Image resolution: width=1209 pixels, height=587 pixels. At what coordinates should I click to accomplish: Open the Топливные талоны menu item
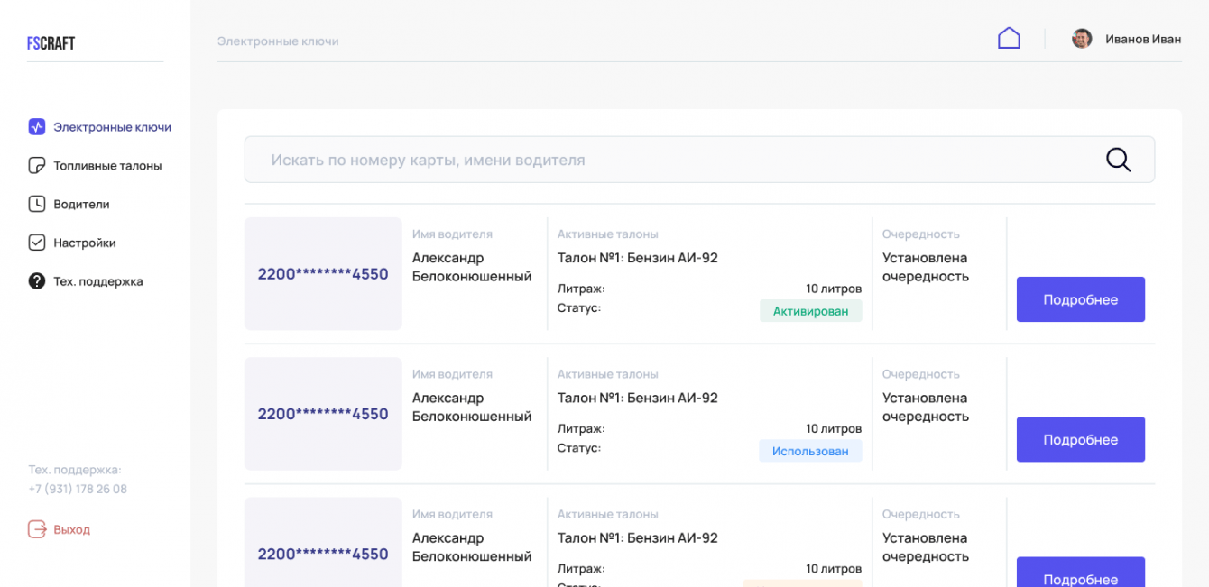coord(107,166)
